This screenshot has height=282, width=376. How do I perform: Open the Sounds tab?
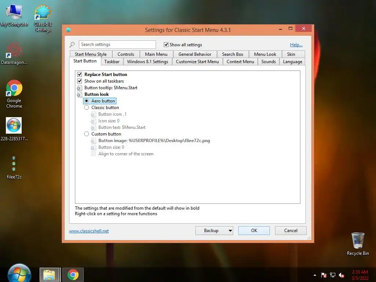click(x=268, y=62)
